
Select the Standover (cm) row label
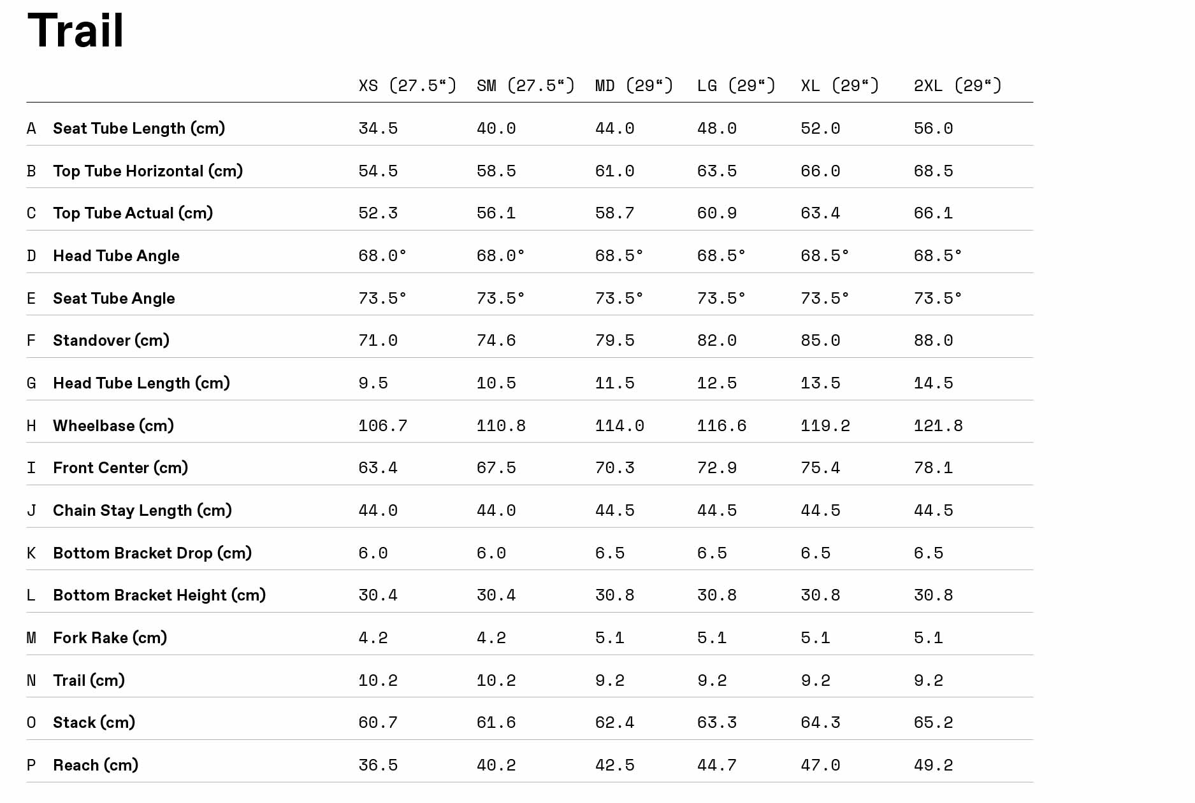pos(111,341)
